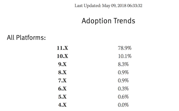Click the 0.6% adoption value
The image size is (179, 111).
(123, 97)
